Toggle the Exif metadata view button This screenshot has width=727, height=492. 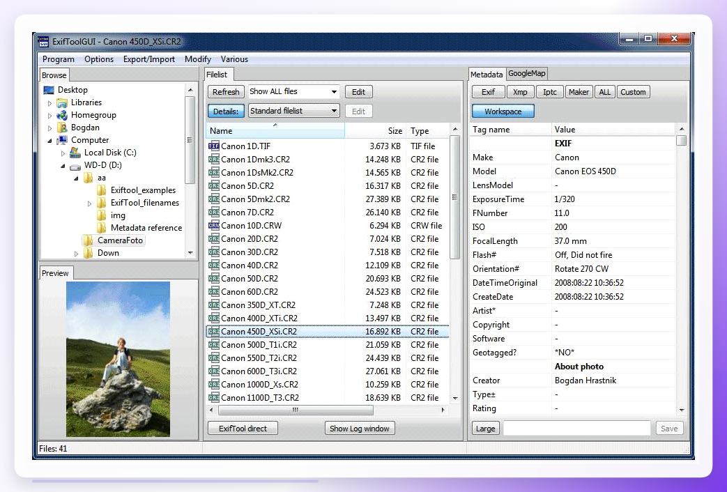488,92
